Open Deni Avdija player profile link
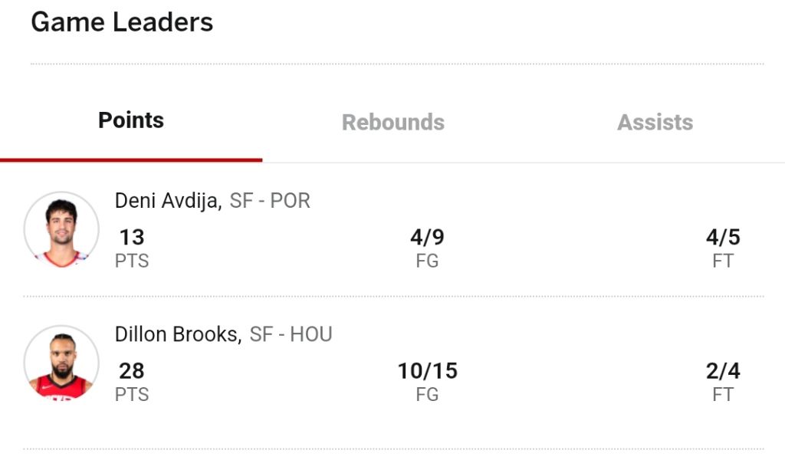The image size is (785, 470). click(168, 201)
